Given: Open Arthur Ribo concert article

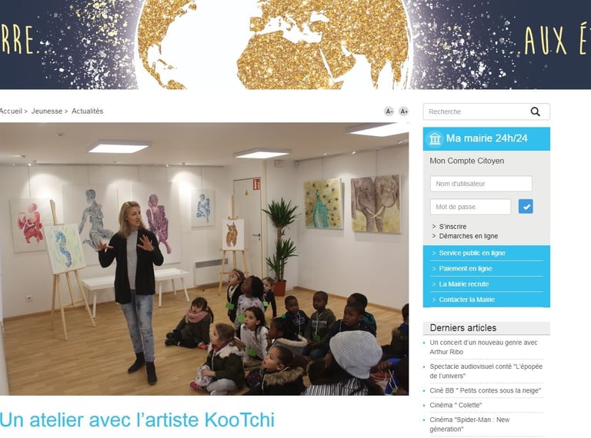Looking at the screenshot, I should 483,347.
